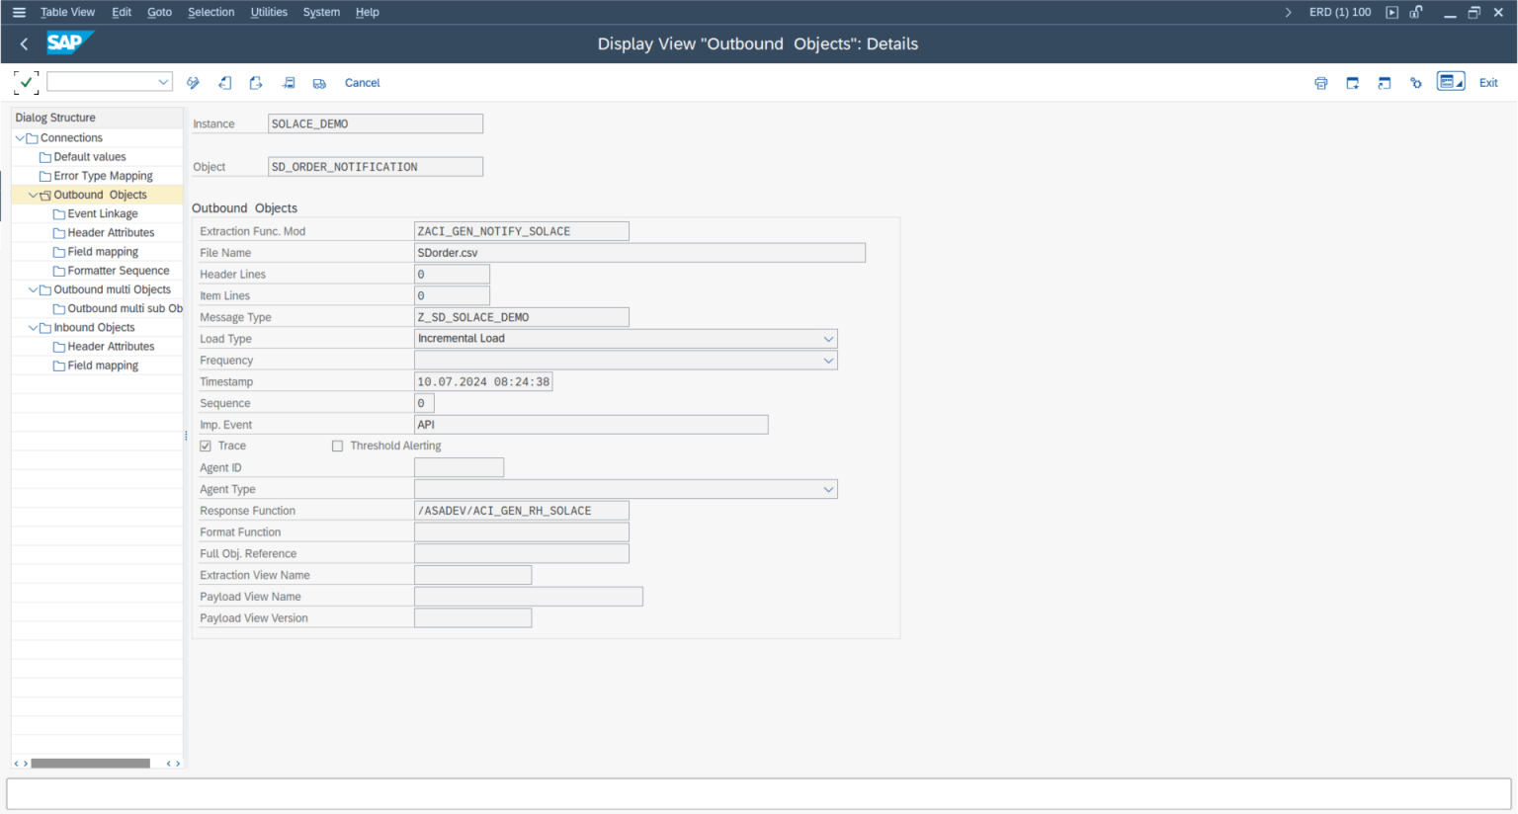1518x814 pixels.
Task: Click the Exit button
Action: (x=1488, y=82)
